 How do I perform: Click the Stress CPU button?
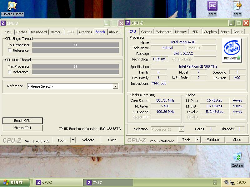coord(22,128)
